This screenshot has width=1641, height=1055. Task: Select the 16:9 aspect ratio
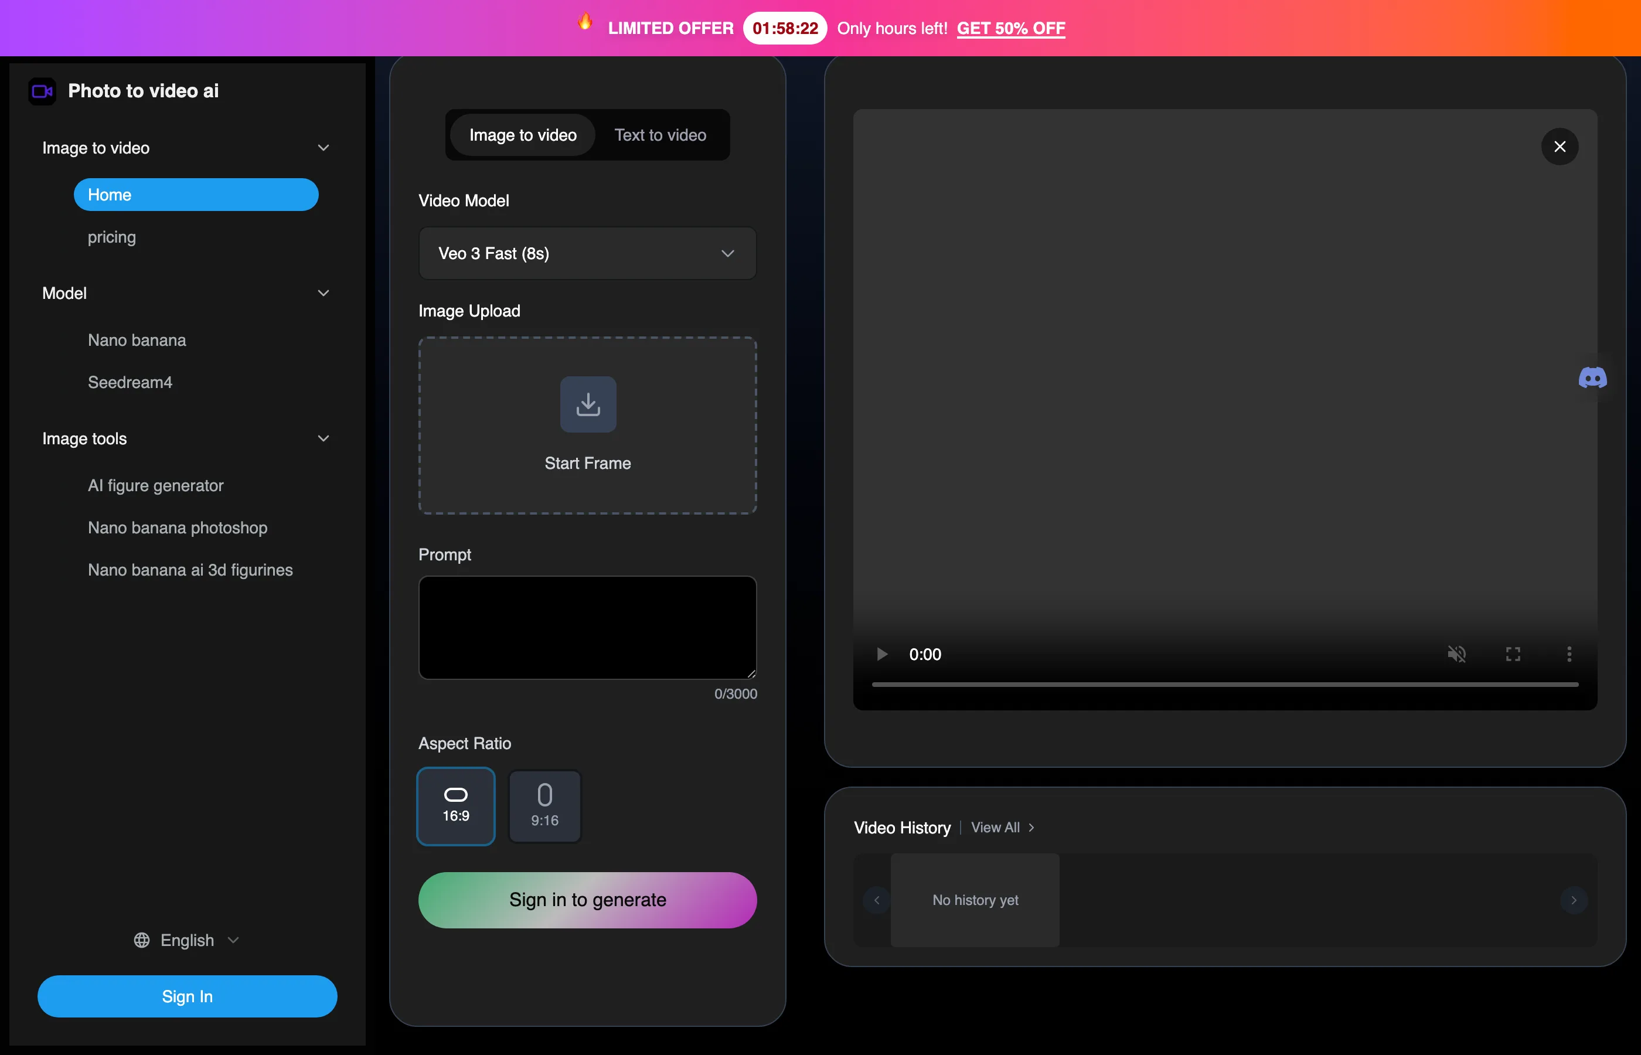coord(455,806)
